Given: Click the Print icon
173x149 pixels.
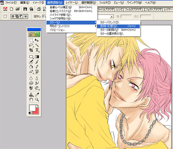Looking at the screenshot, I should [39, 9].
